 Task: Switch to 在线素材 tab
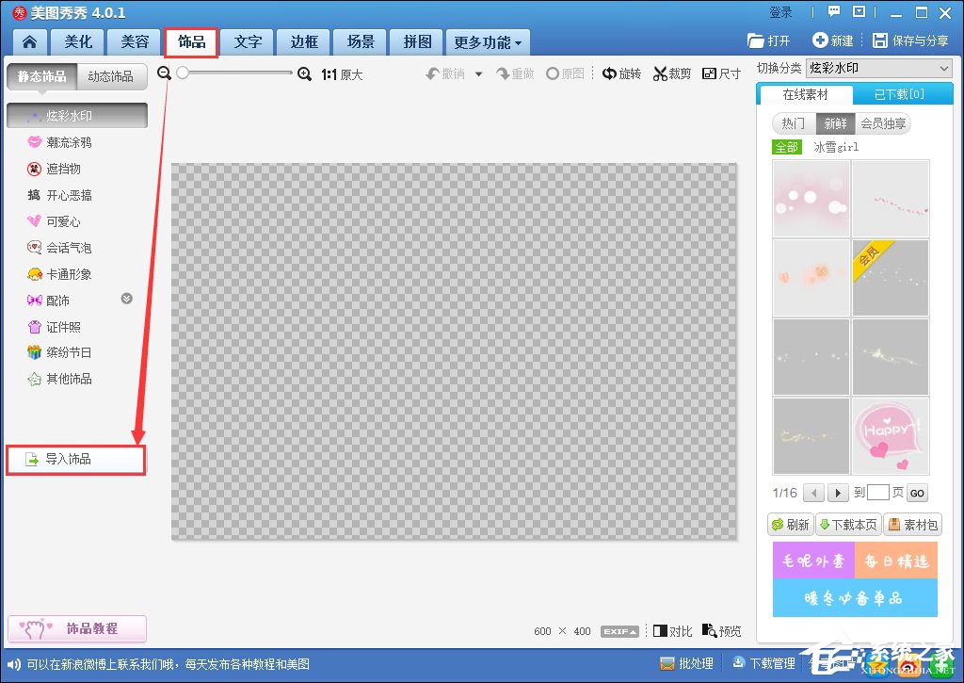pyautogui.click(x=806, y=94)
